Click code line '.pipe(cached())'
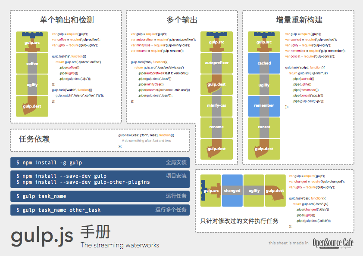 [303, 79]
